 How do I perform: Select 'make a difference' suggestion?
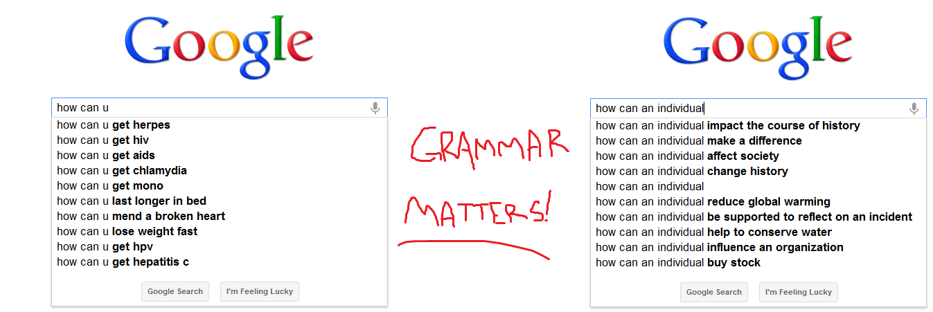pyautogui.click(x=698, y=141)
